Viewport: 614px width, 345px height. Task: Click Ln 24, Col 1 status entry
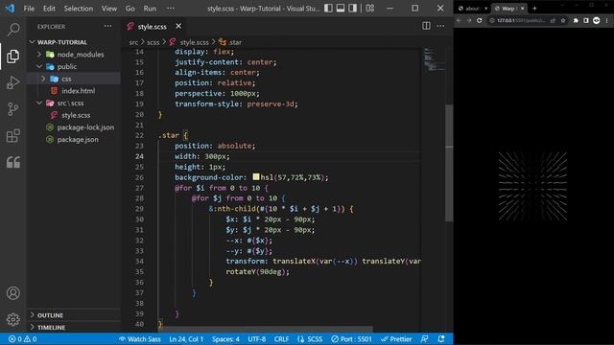click(186, 338)
